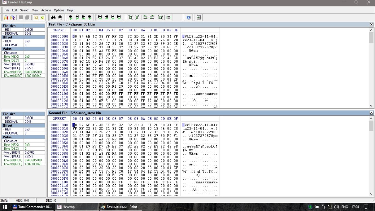
Task: Jump to first difference green arrow icon
Action: [71, 18]
